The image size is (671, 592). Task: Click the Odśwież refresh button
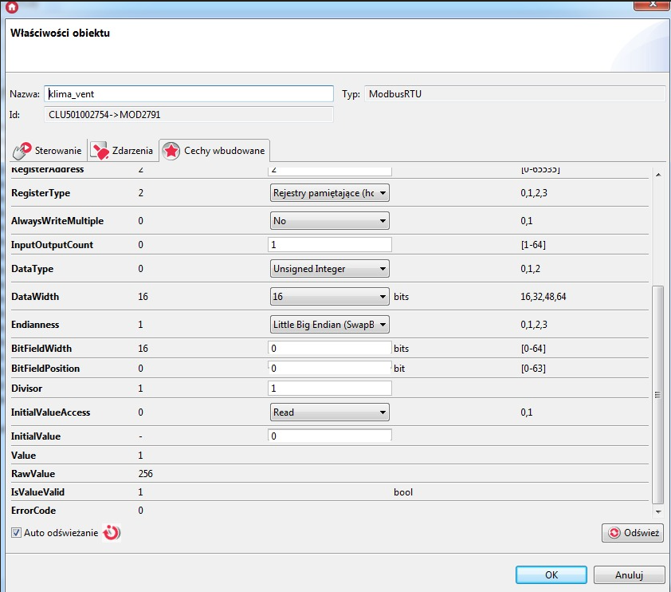[633, 533]
